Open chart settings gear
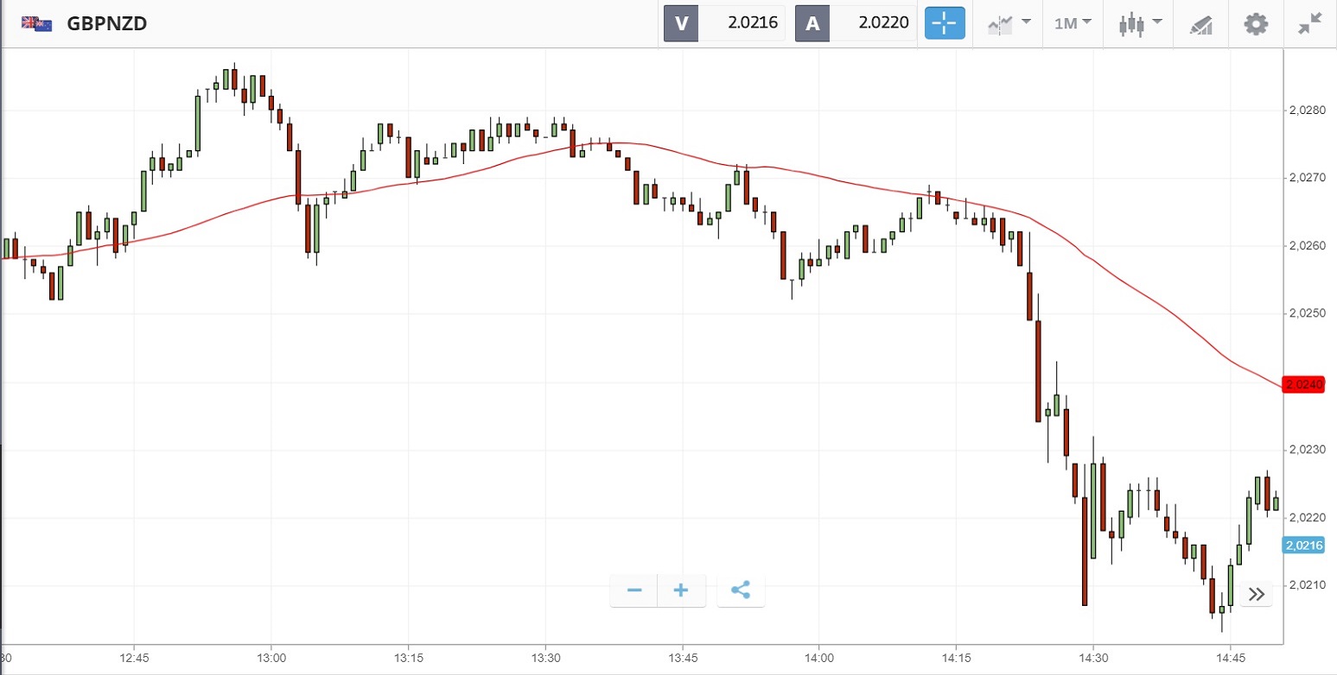Image resolution: width=1337 pixels, height=675 pixels. click(1255, 23)
